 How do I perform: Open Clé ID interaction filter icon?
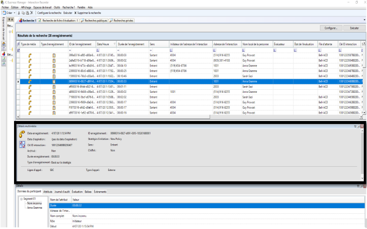tap(340, 50)
